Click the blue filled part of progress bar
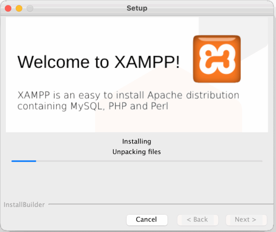The image size is (276, 232). pyautogui.click(x=24, y=161)
